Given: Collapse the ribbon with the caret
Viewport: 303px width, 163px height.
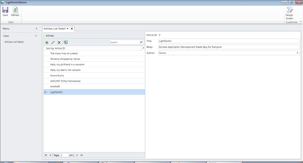Looking at the screenshot, I should click(301, 22).
